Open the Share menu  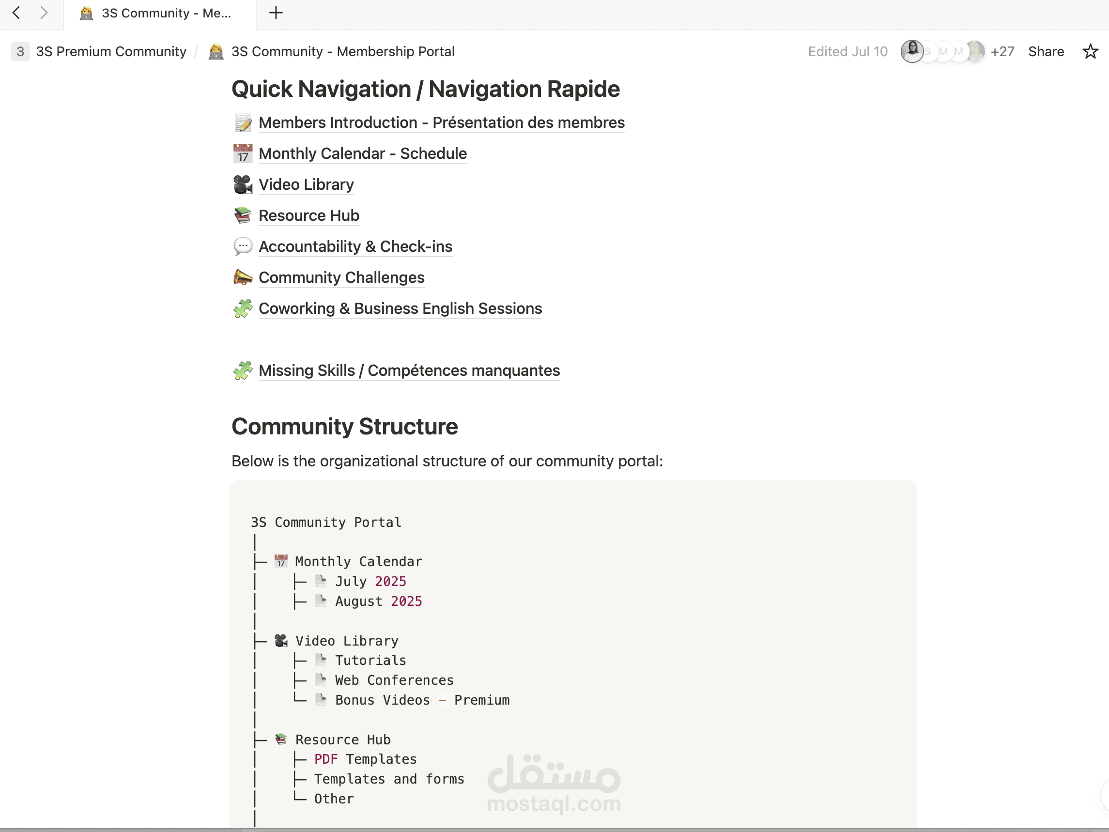click(x=1046, y=52)
